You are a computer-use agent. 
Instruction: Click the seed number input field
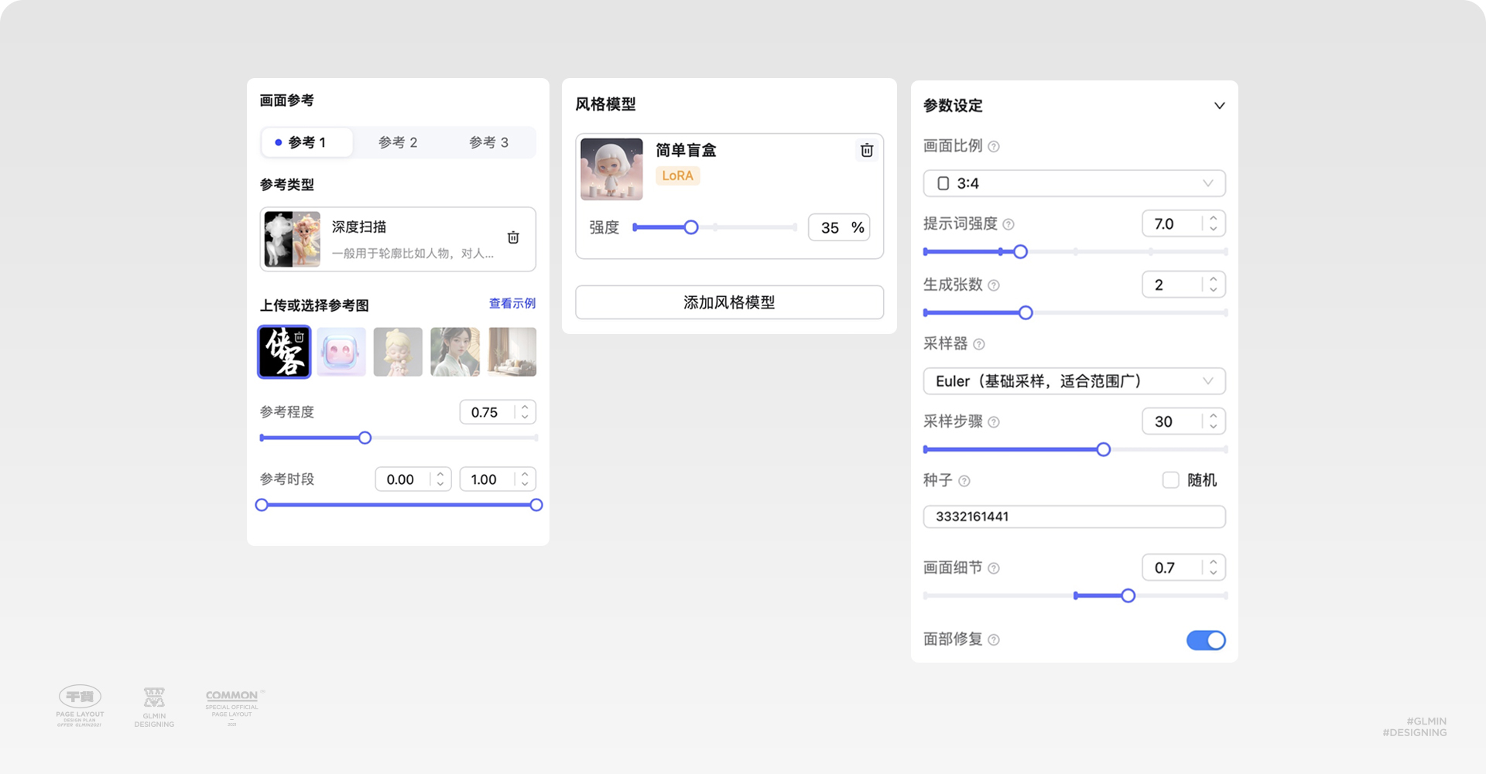pyautogui.click(x=1073, y=517)
